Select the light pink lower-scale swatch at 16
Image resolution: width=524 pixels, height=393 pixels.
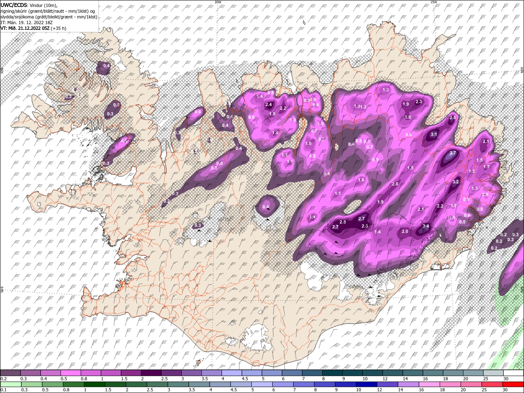point(429,384)
